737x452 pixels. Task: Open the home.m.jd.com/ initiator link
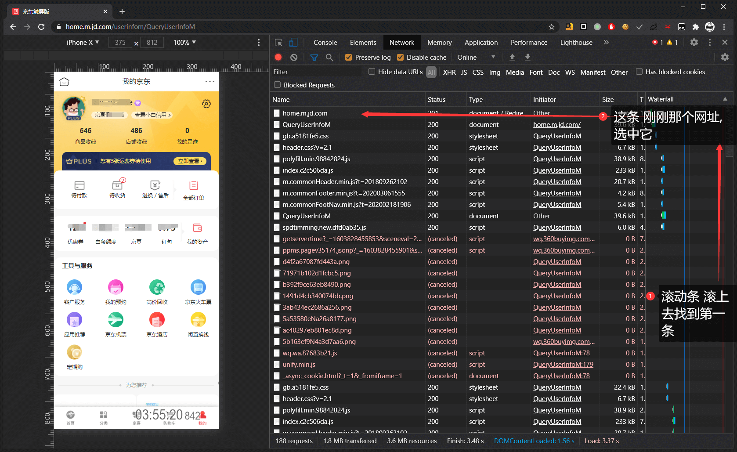[x=556, y=125]
